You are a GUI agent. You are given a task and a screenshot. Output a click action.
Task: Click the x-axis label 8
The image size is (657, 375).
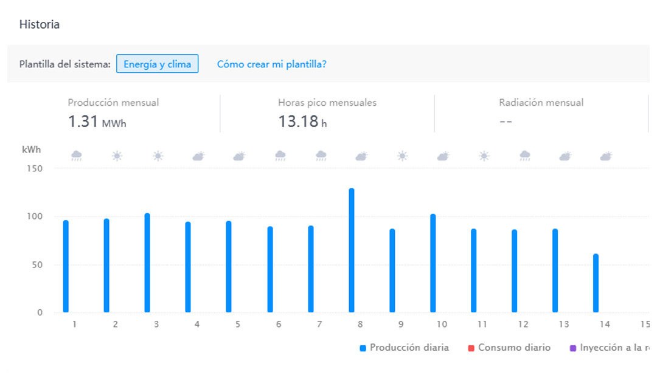click(x=360, y=325)
